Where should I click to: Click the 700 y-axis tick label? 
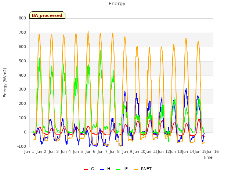click(22, 33)
